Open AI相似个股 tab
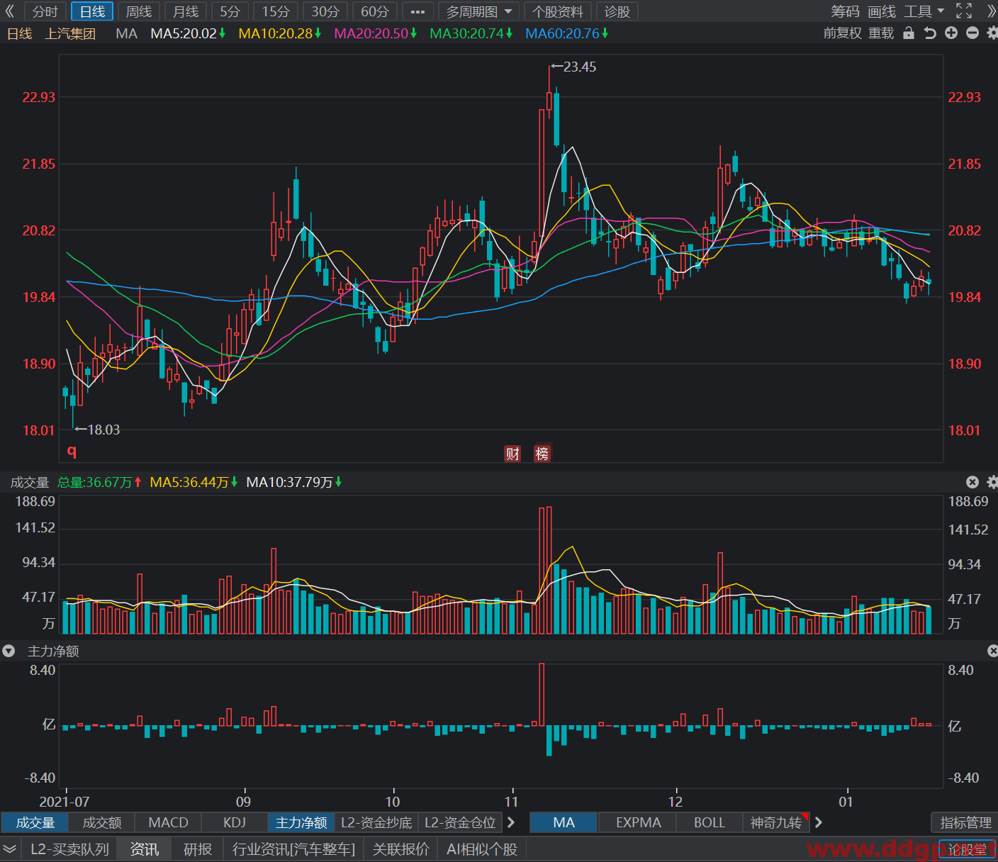This screenshot has height=862, width=998. pos(482,849)
